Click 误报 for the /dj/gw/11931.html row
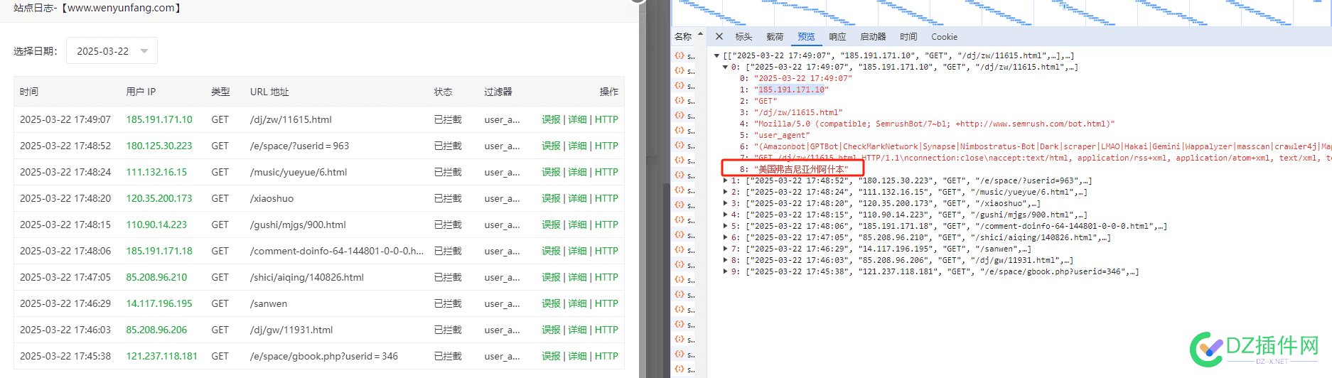1332x378 pixels. coord(551,330)
